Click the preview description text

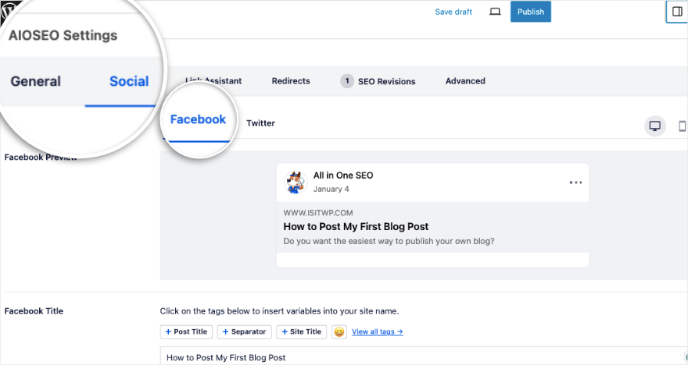point(389,241)
